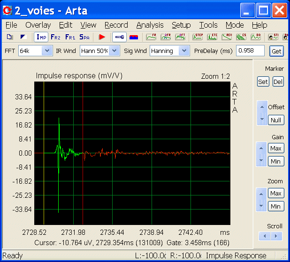The image size is (290, 262).
Task: Open the Analysis menu
Action: [x=150, y=25]
